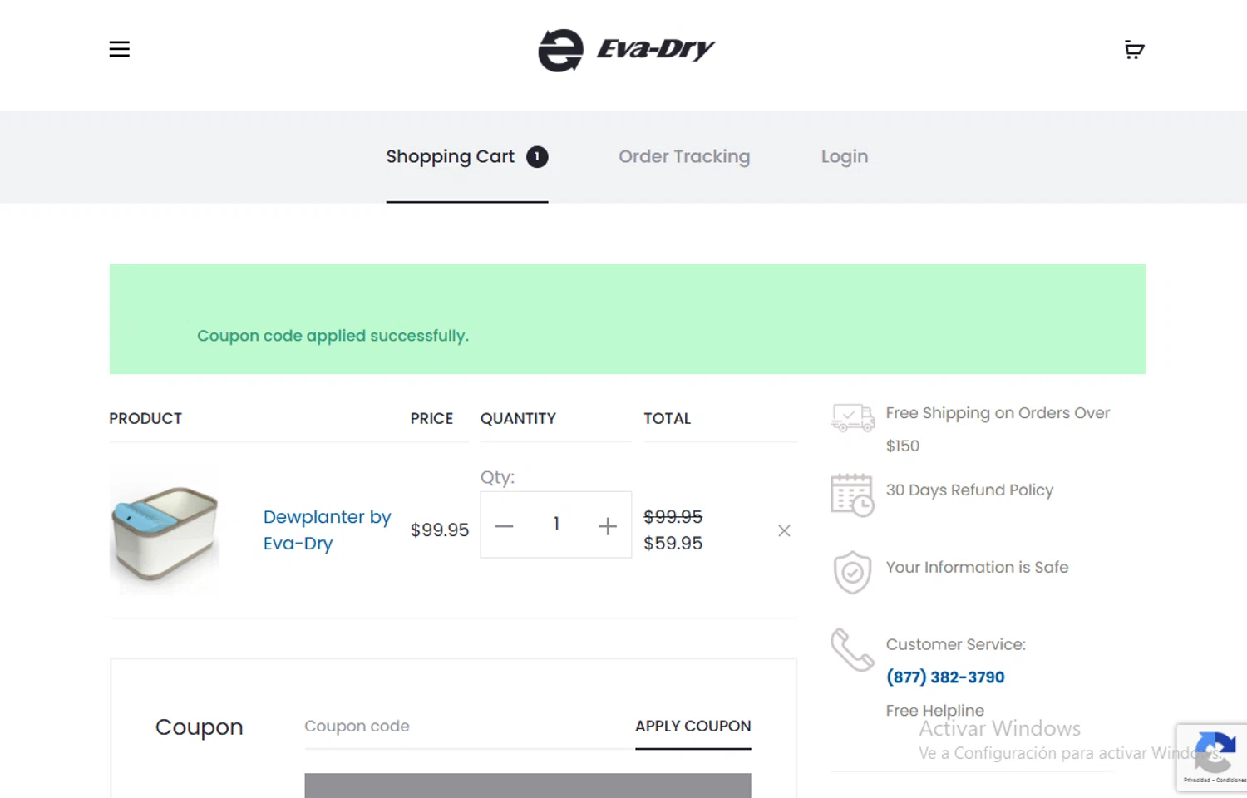Click the information safe shield icon
The image size is (1247, 798).
click(852, 572)
